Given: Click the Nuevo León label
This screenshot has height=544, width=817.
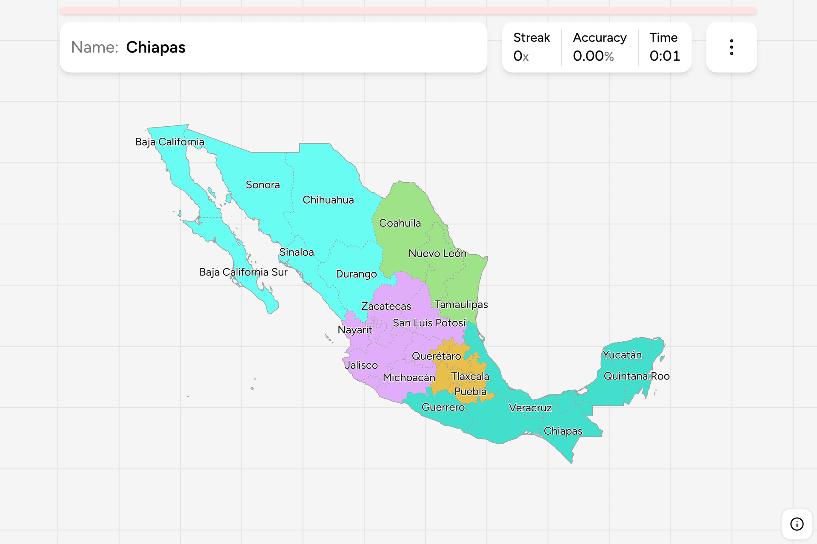Looking at the screenshot, I should coord(437,253).
